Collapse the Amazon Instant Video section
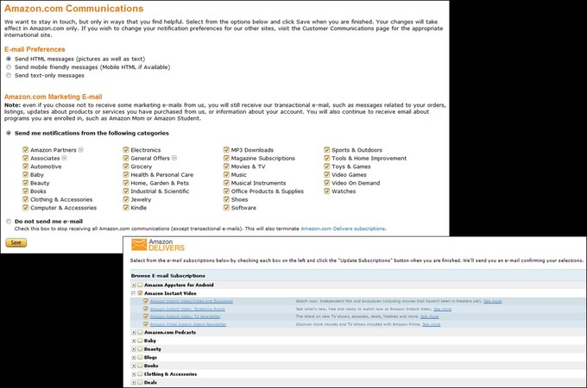 click(134, 293)
